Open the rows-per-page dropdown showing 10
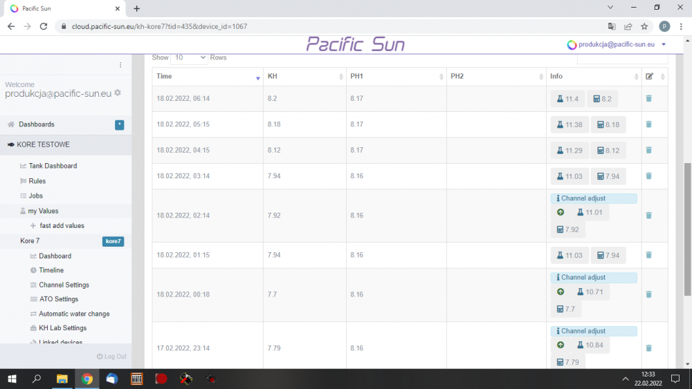This screenshot has width=692, height=389. pyautogui.click(x=188, y=58)
